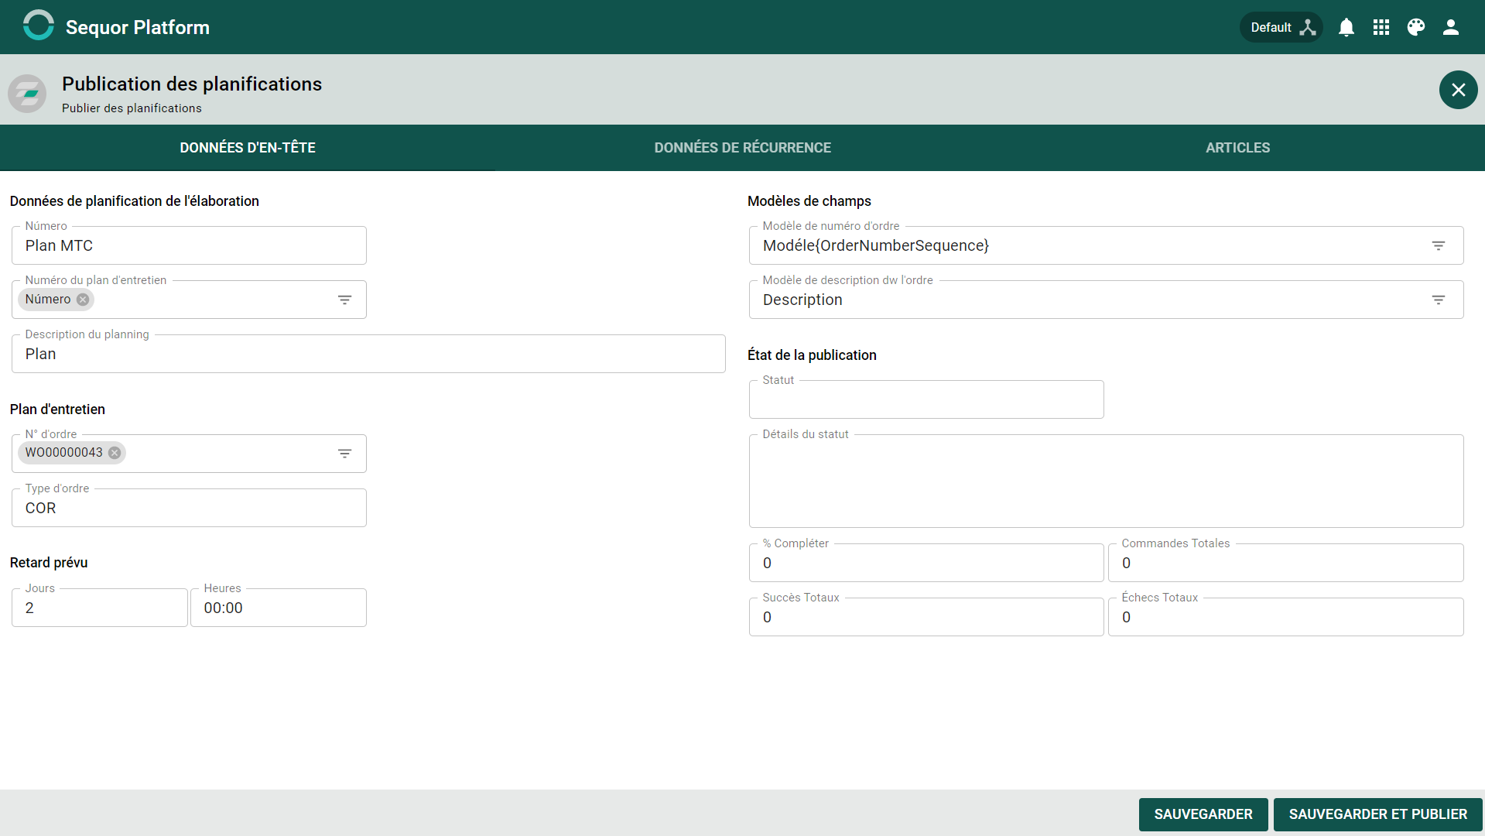Click the Modèles de champs heading
The width and height of the screenshot is (1485, 836).
[x=809, y=201]
